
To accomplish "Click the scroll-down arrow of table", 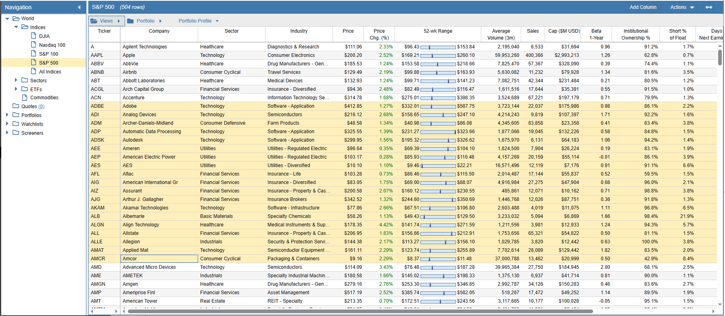I will click(x=720, y=305).
